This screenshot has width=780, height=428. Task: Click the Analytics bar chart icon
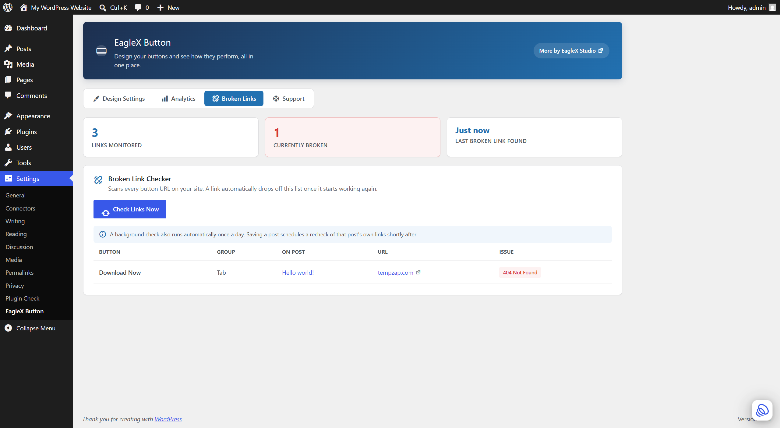coord(165,99)
